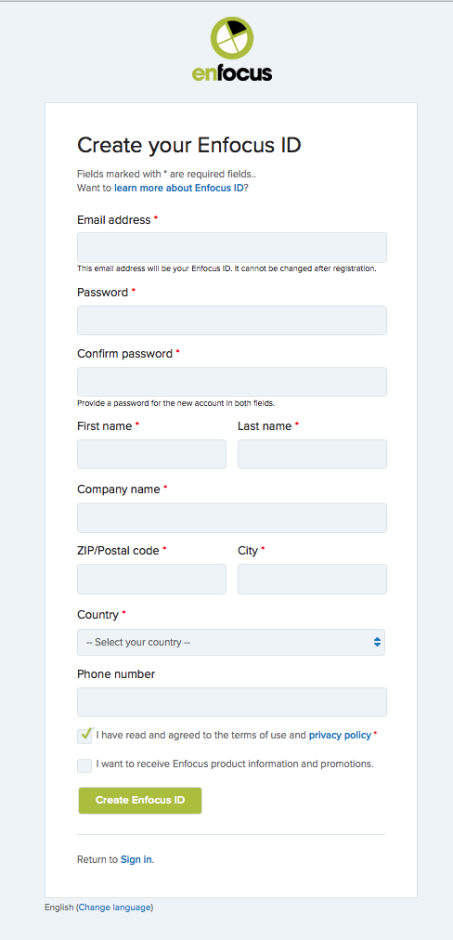This screenshot has width=453, height=940.
Task: Click the Company name input box
Action: pos(232,518)
